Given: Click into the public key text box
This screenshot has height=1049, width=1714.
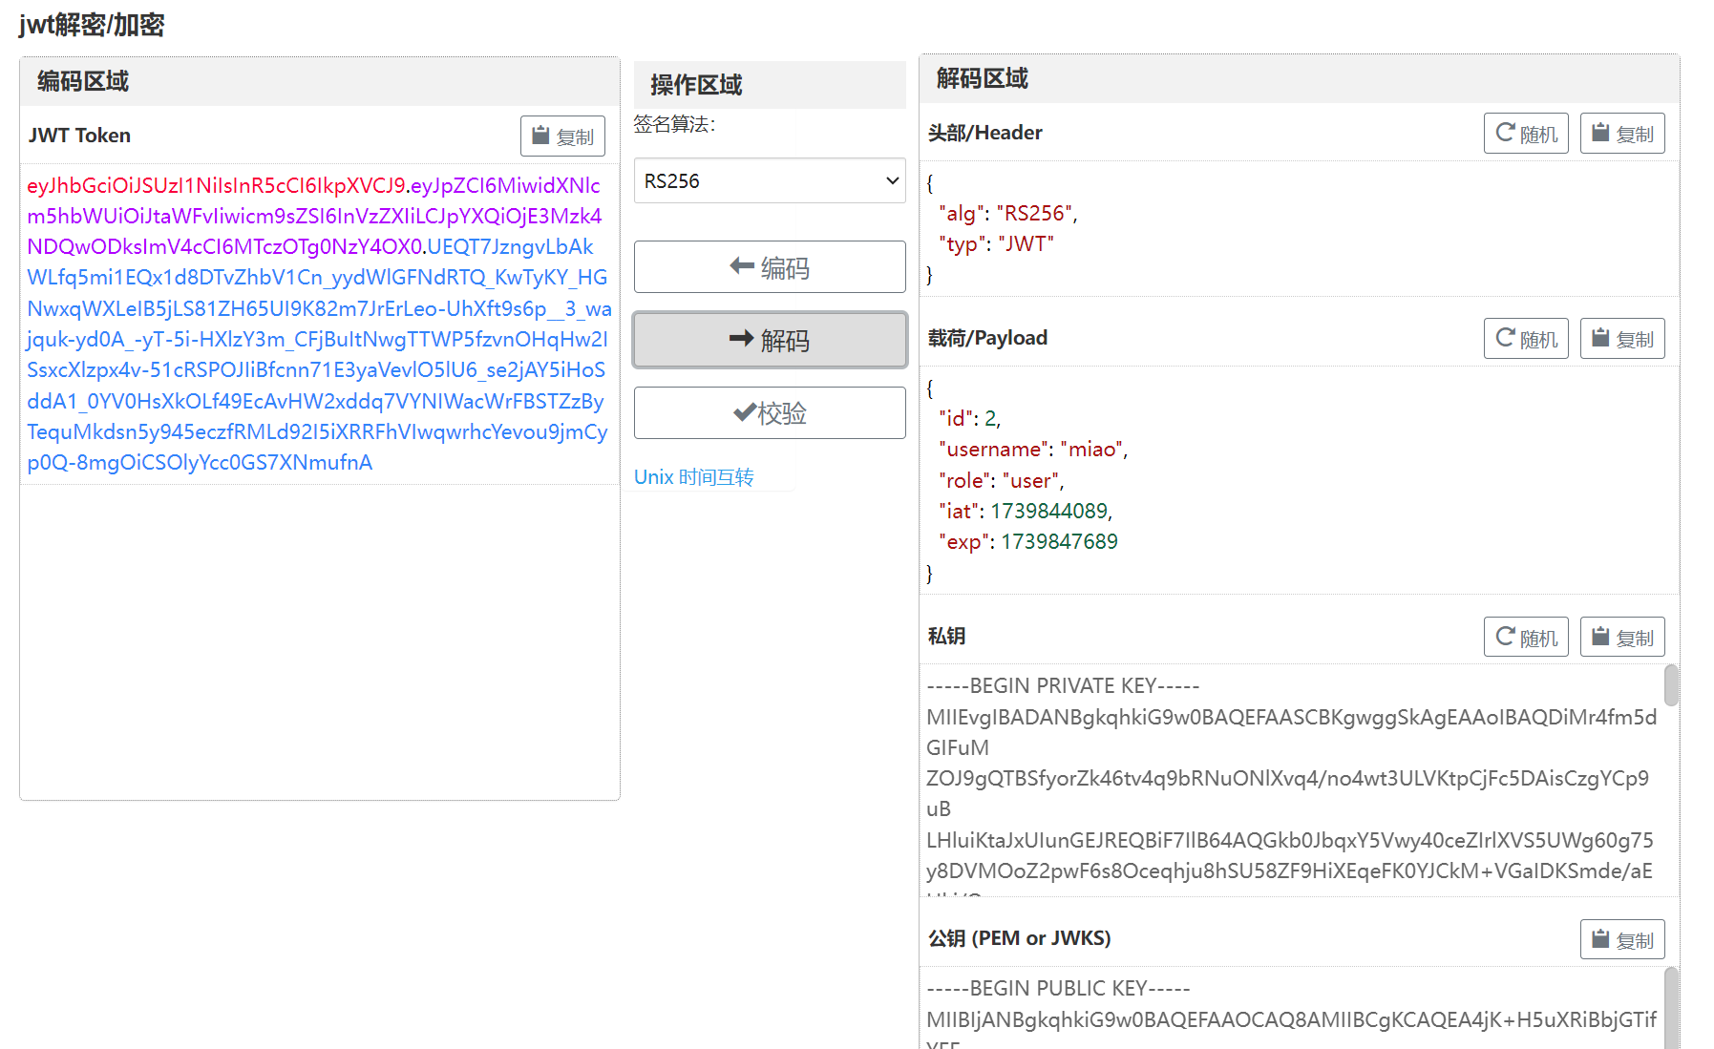Looking at the screenshot, I should click(1289, 1012).
